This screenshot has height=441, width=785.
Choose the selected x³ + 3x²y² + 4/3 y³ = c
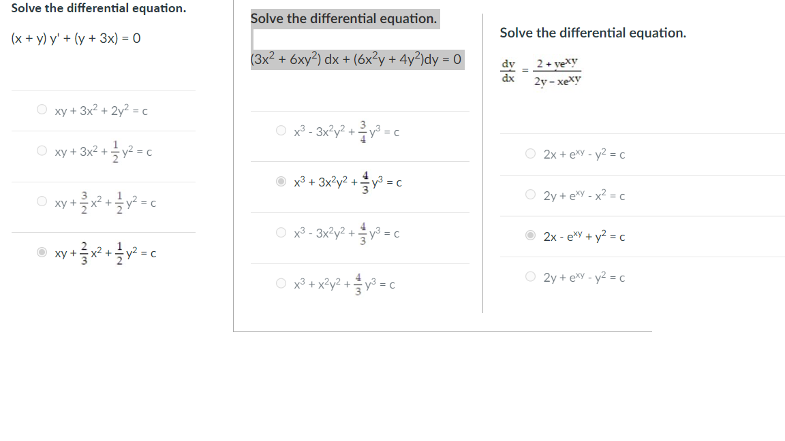[280, 182]
